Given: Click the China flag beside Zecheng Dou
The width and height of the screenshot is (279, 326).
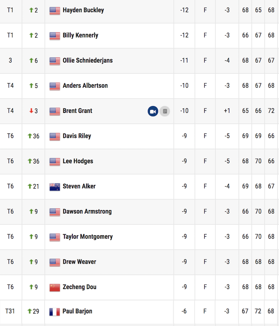Looking at the screenshot, I should pyautogui.click(x=55, y=287).
